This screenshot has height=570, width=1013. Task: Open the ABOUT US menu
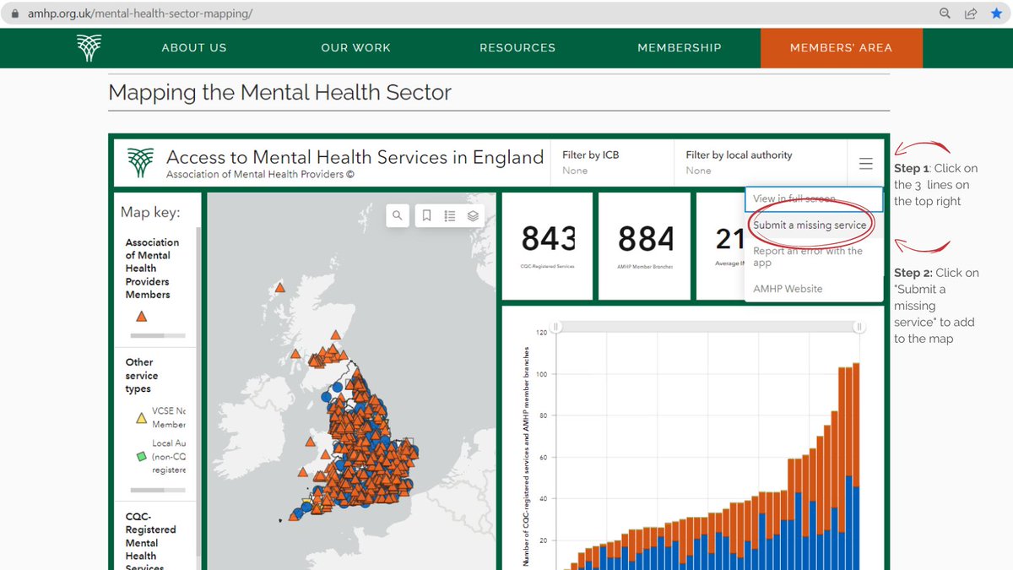coord(194,48)
